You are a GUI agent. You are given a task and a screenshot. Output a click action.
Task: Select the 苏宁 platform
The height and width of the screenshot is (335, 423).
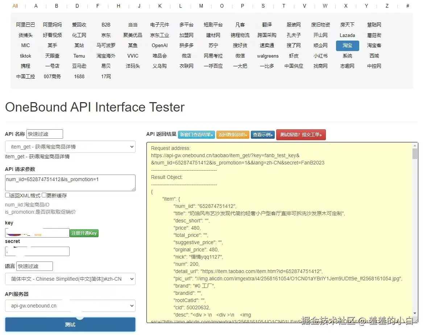coord(213,46)
